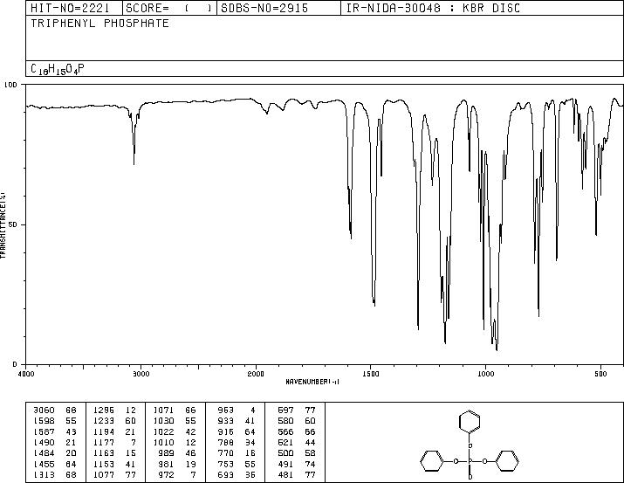Click the 1022 peak entry
Viewport: 624px width, 483px height.
click(x=175, y=431)
